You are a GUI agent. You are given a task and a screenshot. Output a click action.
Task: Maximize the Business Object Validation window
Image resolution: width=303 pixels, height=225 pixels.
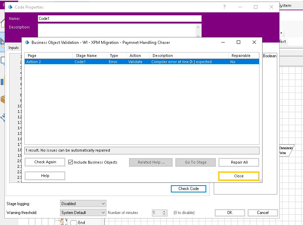point(238,42)
